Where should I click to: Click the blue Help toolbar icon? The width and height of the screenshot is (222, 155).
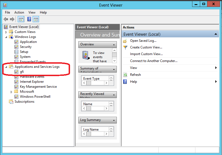29,19
